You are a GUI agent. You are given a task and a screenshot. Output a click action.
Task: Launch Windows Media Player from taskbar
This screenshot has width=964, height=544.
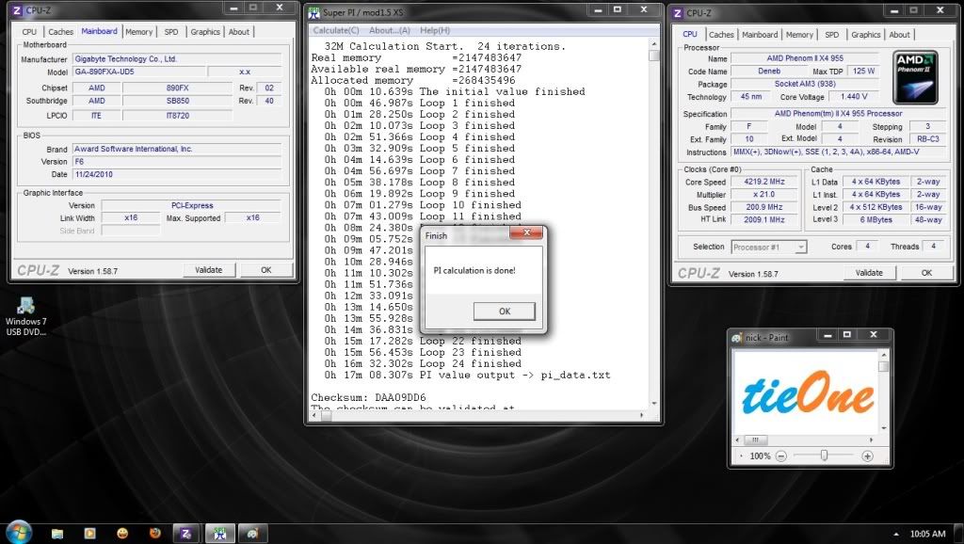[89, 534]
